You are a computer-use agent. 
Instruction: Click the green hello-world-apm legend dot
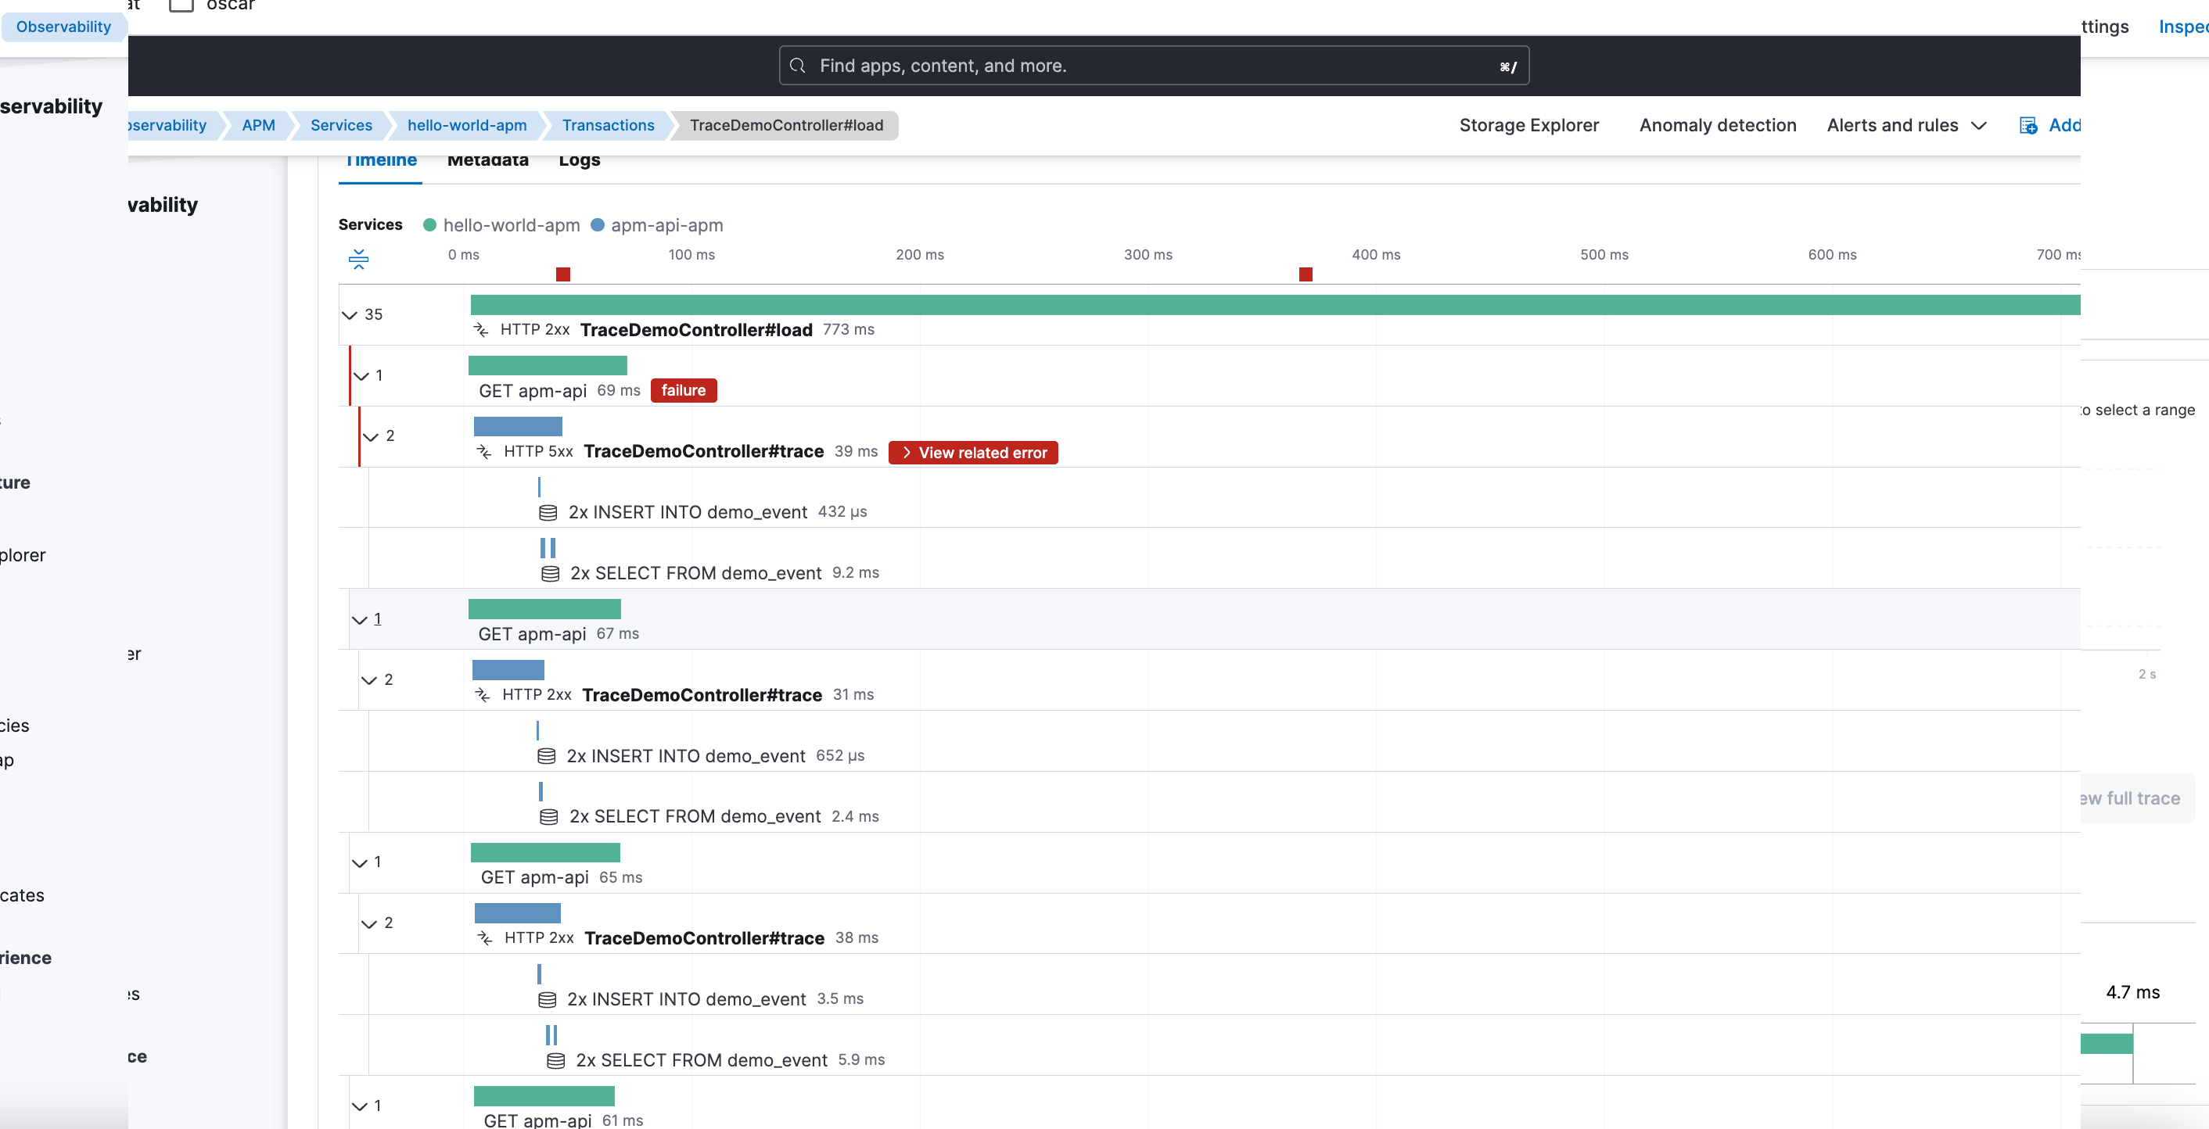coord(429,225)
